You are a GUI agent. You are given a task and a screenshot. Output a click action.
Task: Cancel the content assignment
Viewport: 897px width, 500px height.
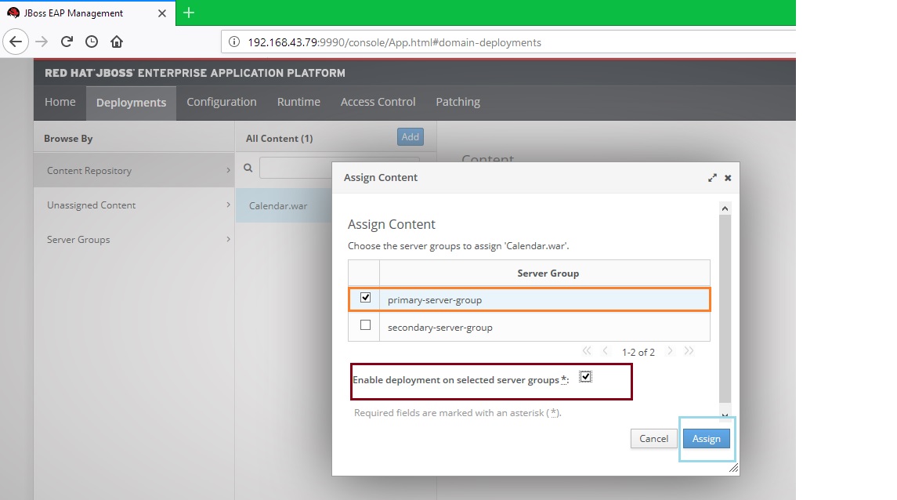point(653,439)
